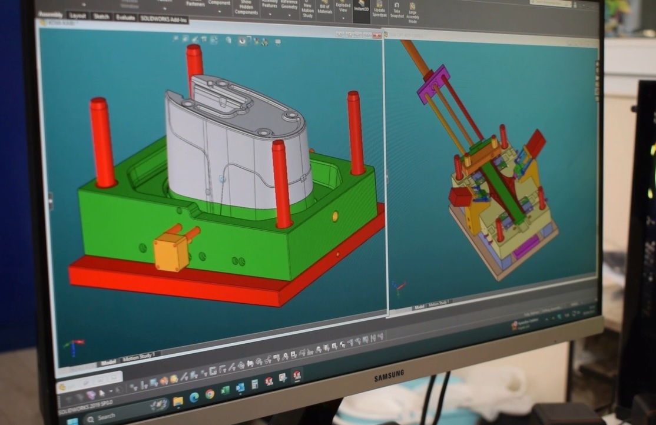This screenshot has height=425, width=656.
Task: Select the Model tab in left window
Action: click(108, 362)
